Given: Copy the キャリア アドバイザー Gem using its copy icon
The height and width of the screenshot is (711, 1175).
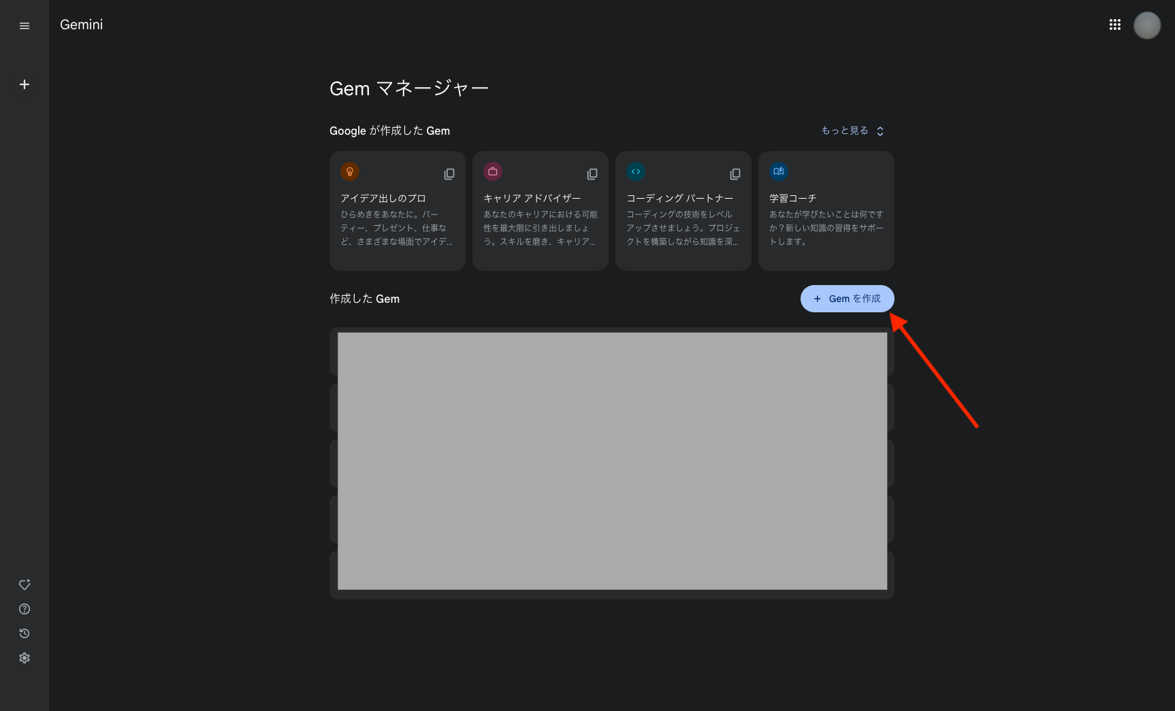Looking at the screenshot, I should (592, 173).
